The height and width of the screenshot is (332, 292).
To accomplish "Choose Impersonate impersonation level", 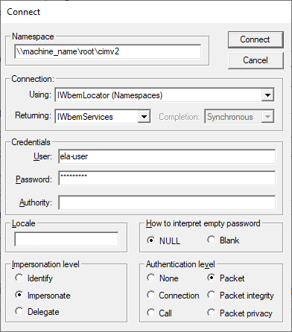I will [42, 296].
